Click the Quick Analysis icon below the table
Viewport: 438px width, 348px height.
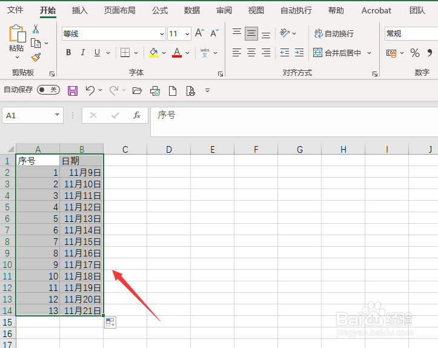pos(110,323)
